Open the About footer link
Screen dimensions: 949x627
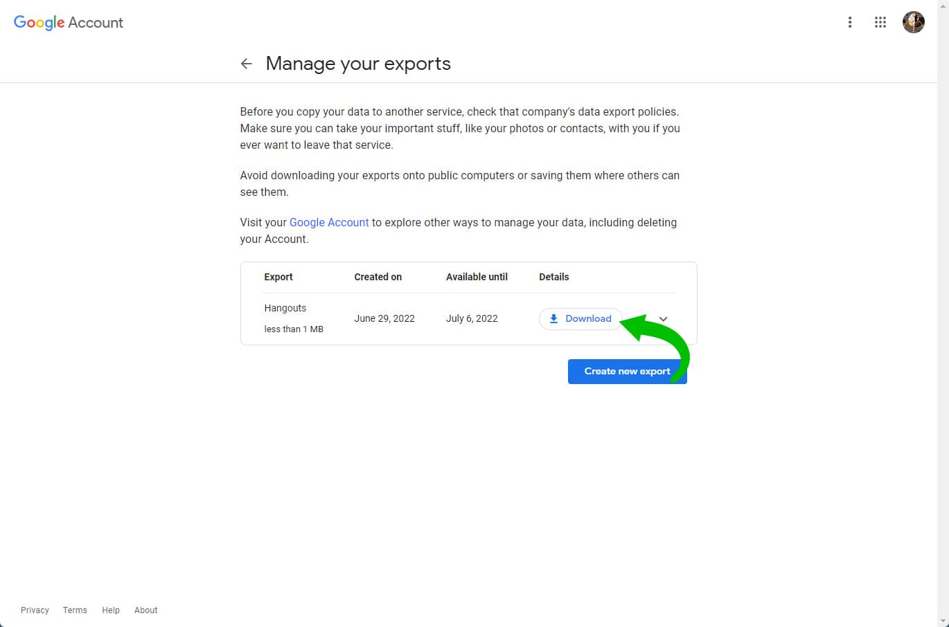click(146, 610)
